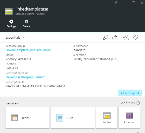Viewport: 145px width, 133px height.
Task: Click the Delete trash can icon
Action: click(26, 22)
